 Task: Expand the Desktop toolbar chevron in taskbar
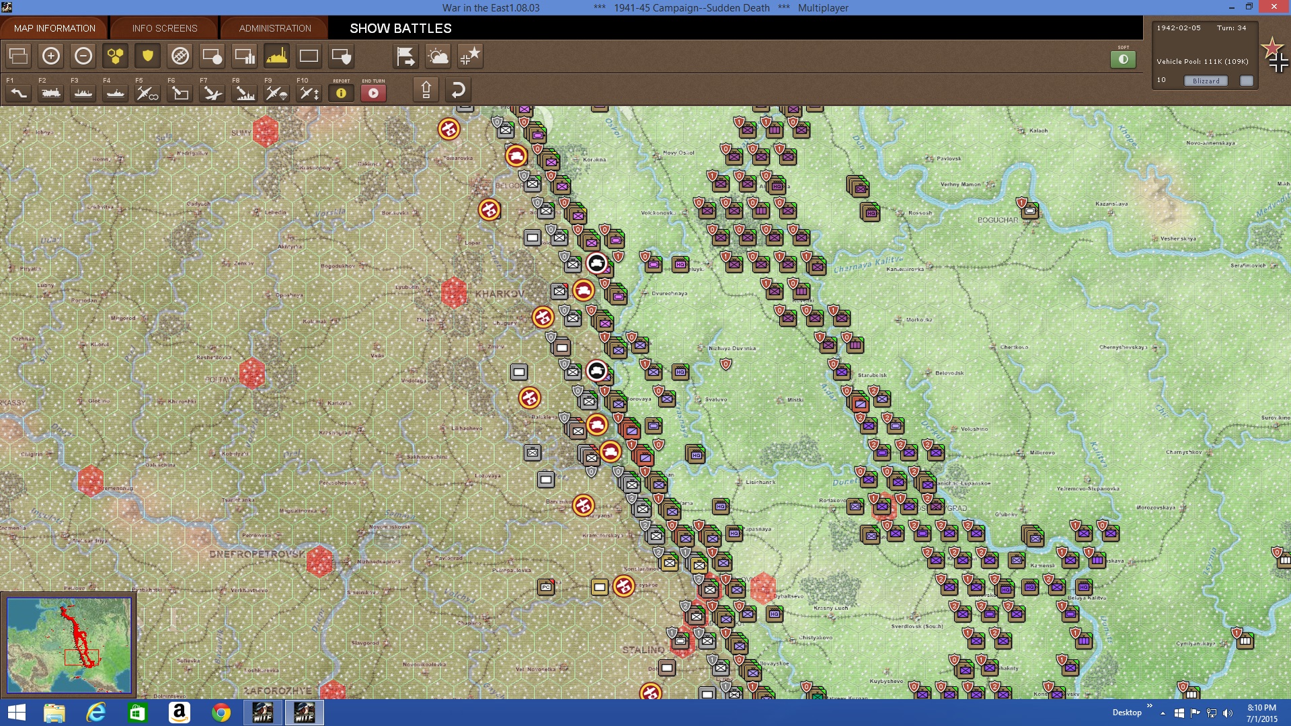(1149, 706)
